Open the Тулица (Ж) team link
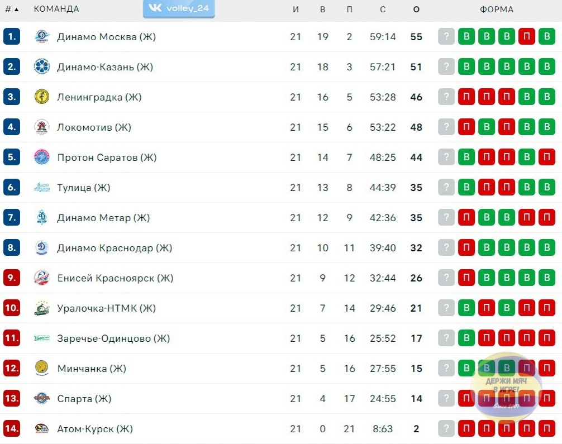Viewport: 562px width, 444px height. (x=84, y=188)
